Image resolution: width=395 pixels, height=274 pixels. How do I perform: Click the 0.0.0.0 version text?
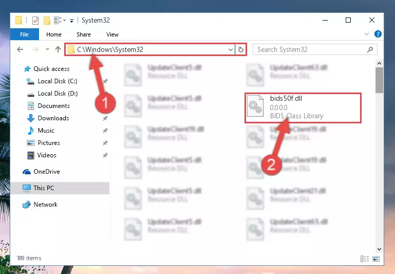point(278,107)
